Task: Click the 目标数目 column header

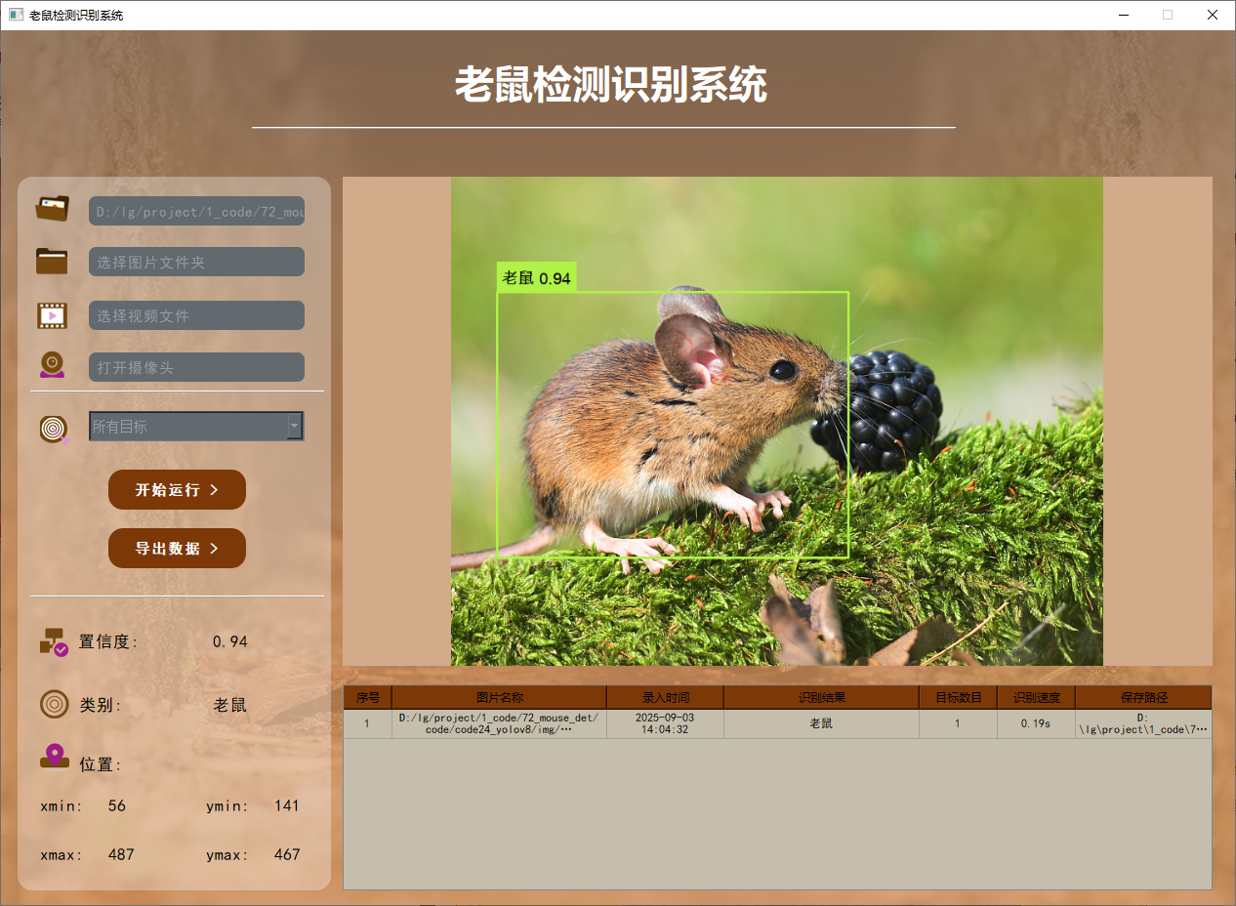Action: click(958, 697)
